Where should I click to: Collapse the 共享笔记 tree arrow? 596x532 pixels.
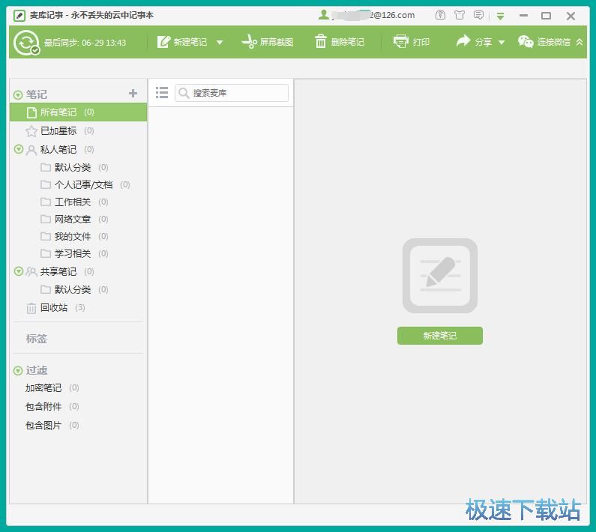coord(18,271)
